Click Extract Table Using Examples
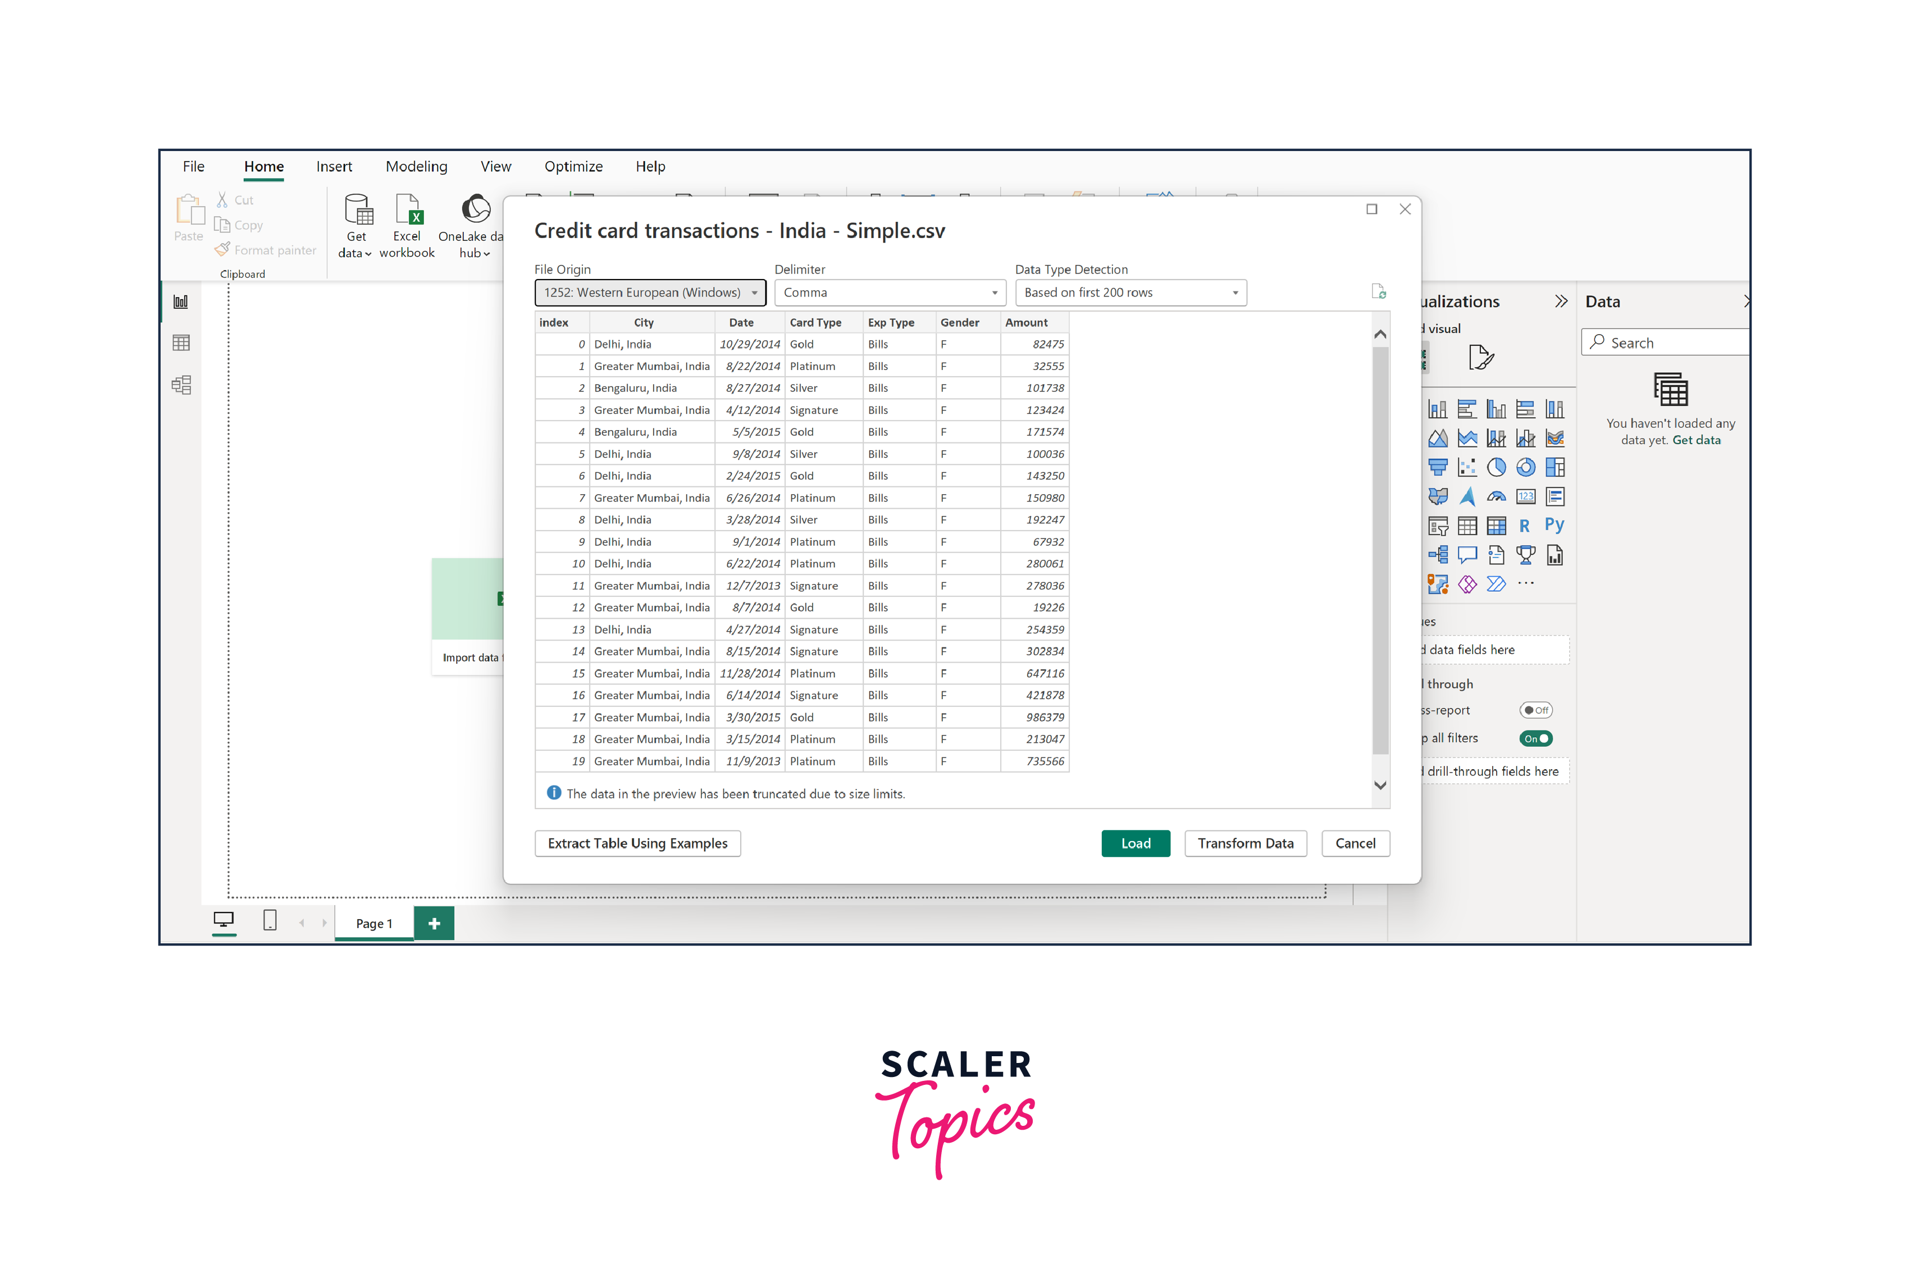This screenshot has height=1287, width=1910. 637,843
